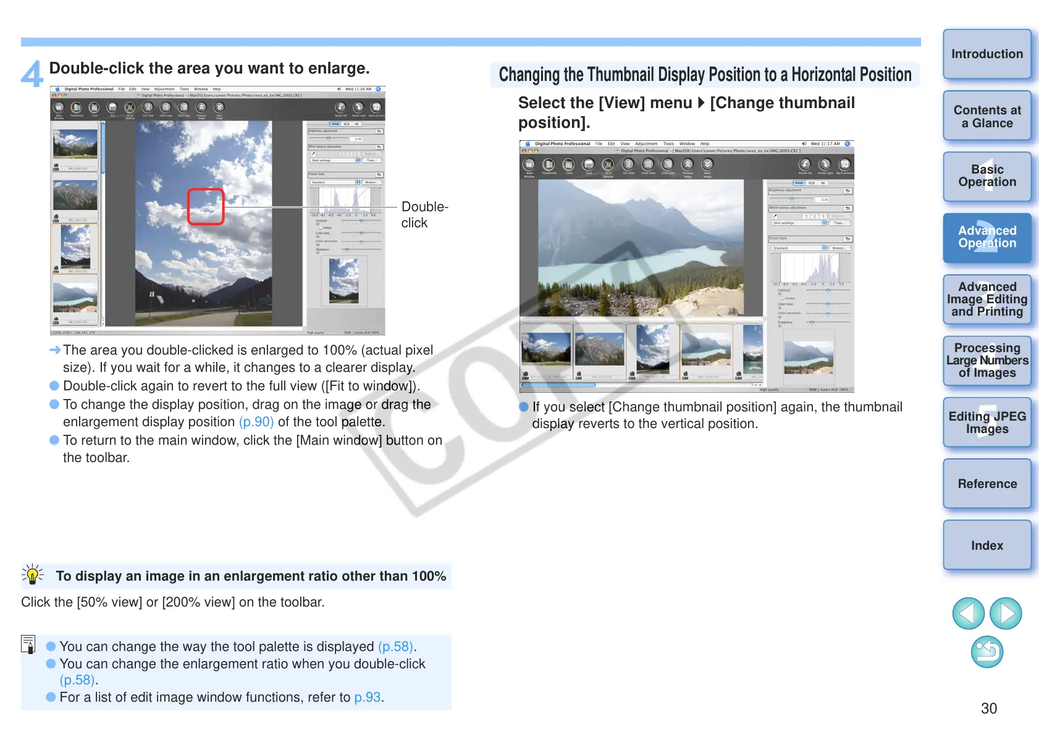Tick Linear checkbox in horizontal-thumbnail screenshot

782,298
